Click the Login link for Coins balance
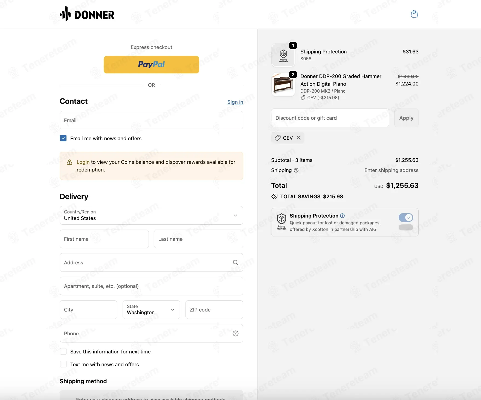The height and width of the screenshot is (400, 481). point(83,162)
